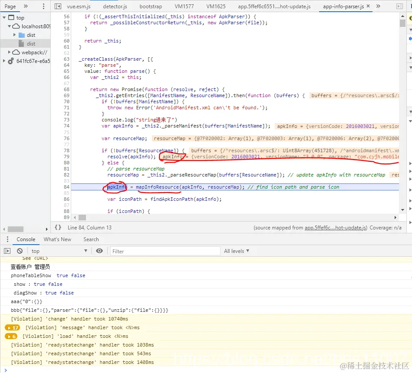The width and height of the screenshot is (412, 373).
Task: Open the console drawer three-dot menu
Action: click(x=7, y=239)
